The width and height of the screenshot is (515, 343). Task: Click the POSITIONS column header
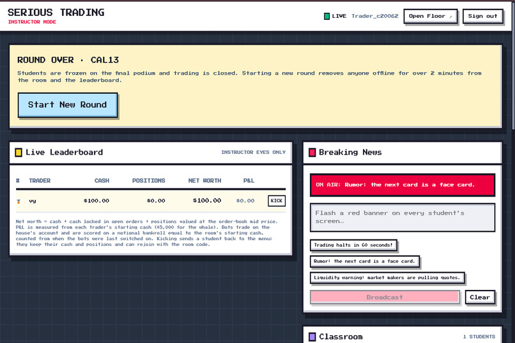[148, 181]
